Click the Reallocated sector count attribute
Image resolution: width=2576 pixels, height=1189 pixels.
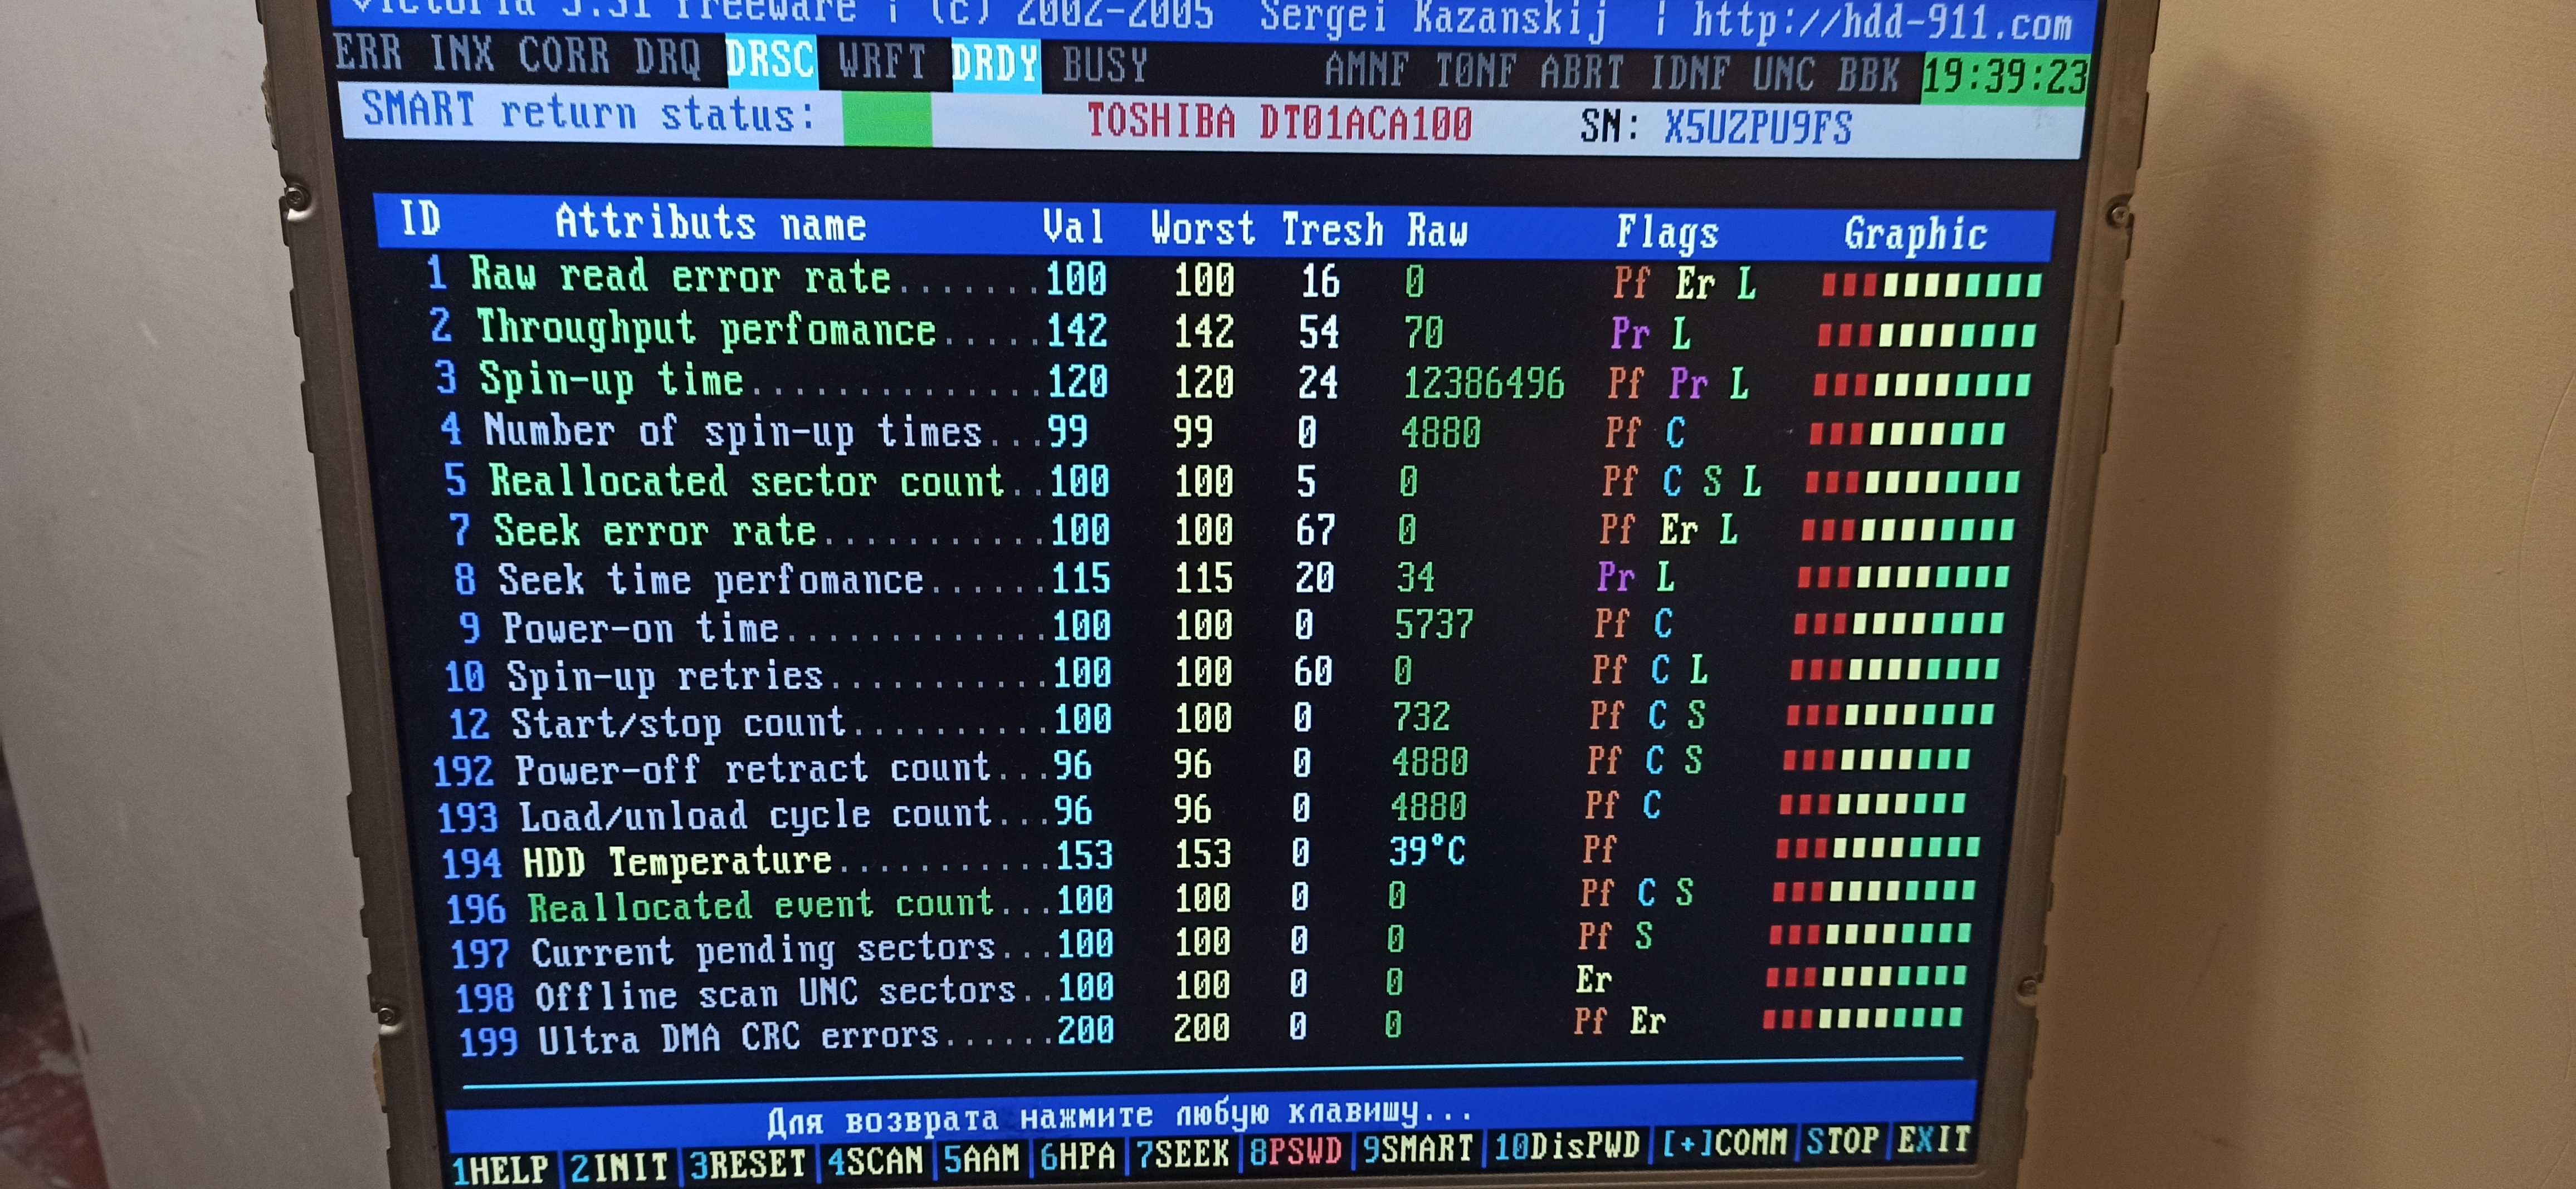point(746,480)
